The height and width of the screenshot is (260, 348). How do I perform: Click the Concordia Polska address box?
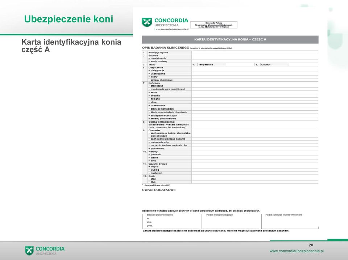tap(214, 25)
